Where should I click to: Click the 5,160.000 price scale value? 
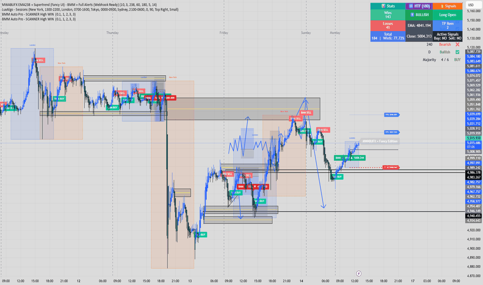click(x=474, y=11)
